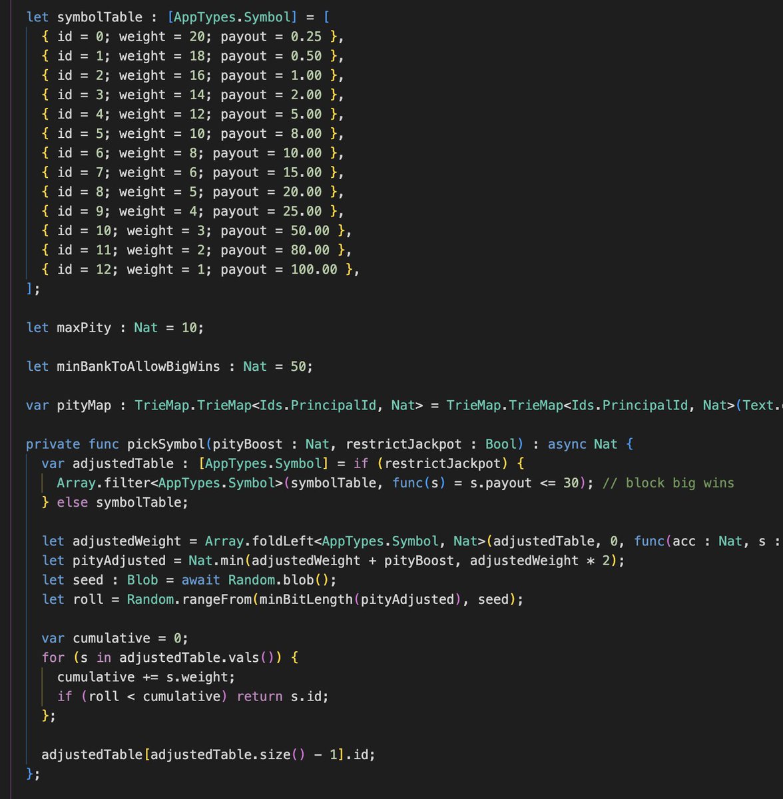Click the payout value 50.00
The height and width of the screenshot is (799, 783).
coord(310,230)
